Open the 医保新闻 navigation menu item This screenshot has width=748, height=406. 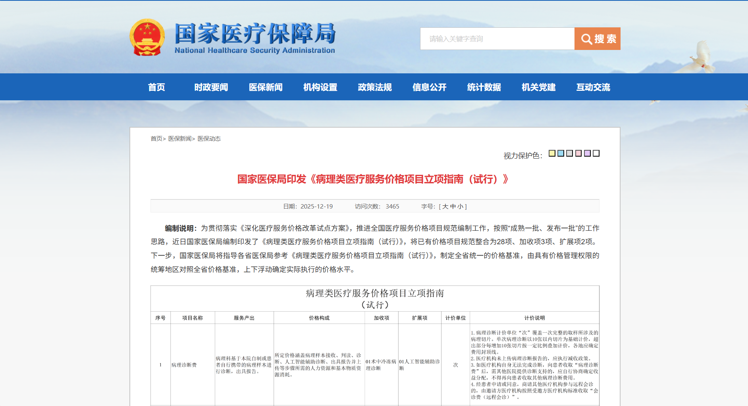point(265,87)
